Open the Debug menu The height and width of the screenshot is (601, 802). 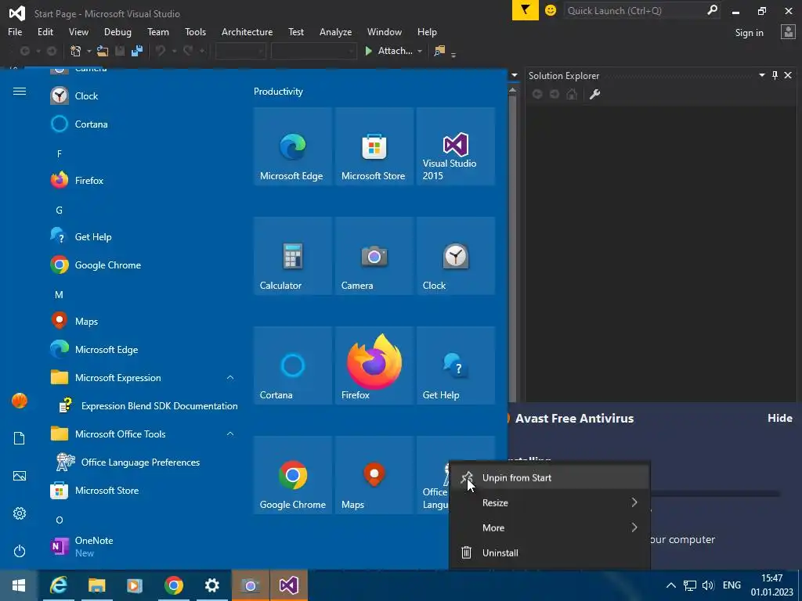point(117,31)
